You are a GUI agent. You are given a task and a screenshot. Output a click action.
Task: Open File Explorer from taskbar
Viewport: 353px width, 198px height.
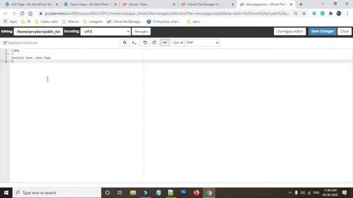click(133, 193)
